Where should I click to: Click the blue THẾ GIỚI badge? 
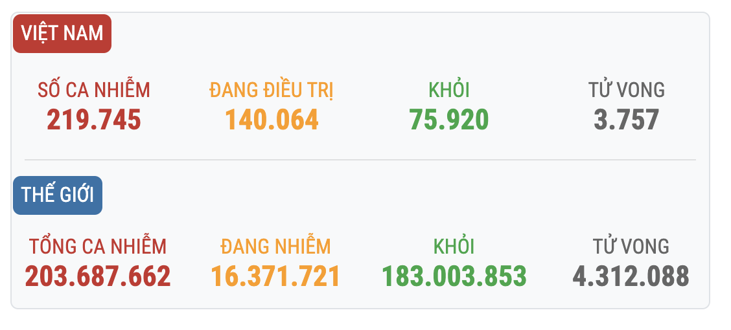(57, 195)
